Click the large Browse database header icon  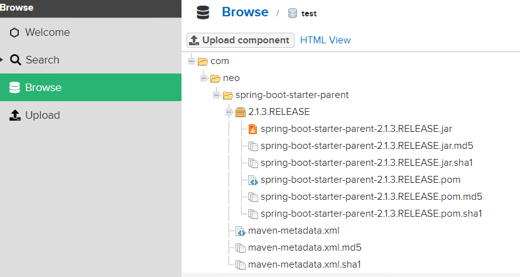pos(203,13)
